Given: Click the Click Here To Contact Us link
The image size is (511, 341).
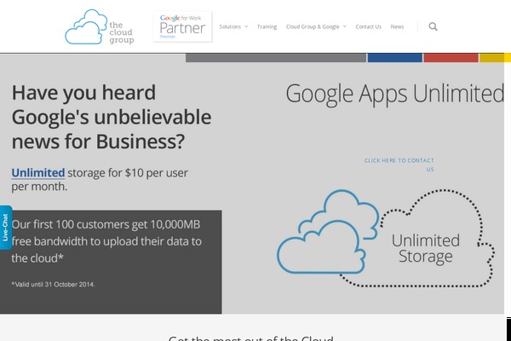Looking at the screenshot, I should pyautogui.click(x=399, y=165).
